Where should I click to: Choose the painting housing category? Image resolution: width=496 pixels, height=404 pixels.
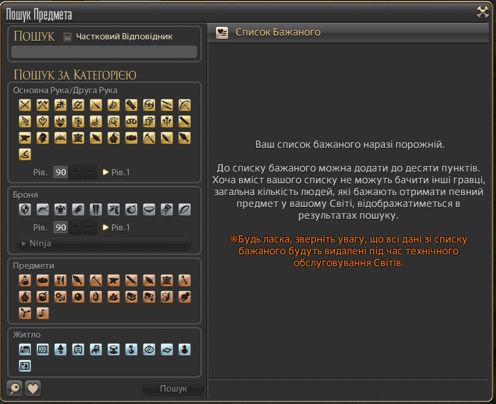[25, 366]
